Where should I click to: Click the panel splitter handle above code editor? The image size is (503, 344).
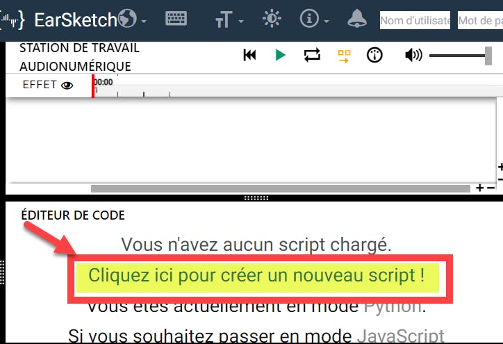pyautogui.click(x=256, y=198)
